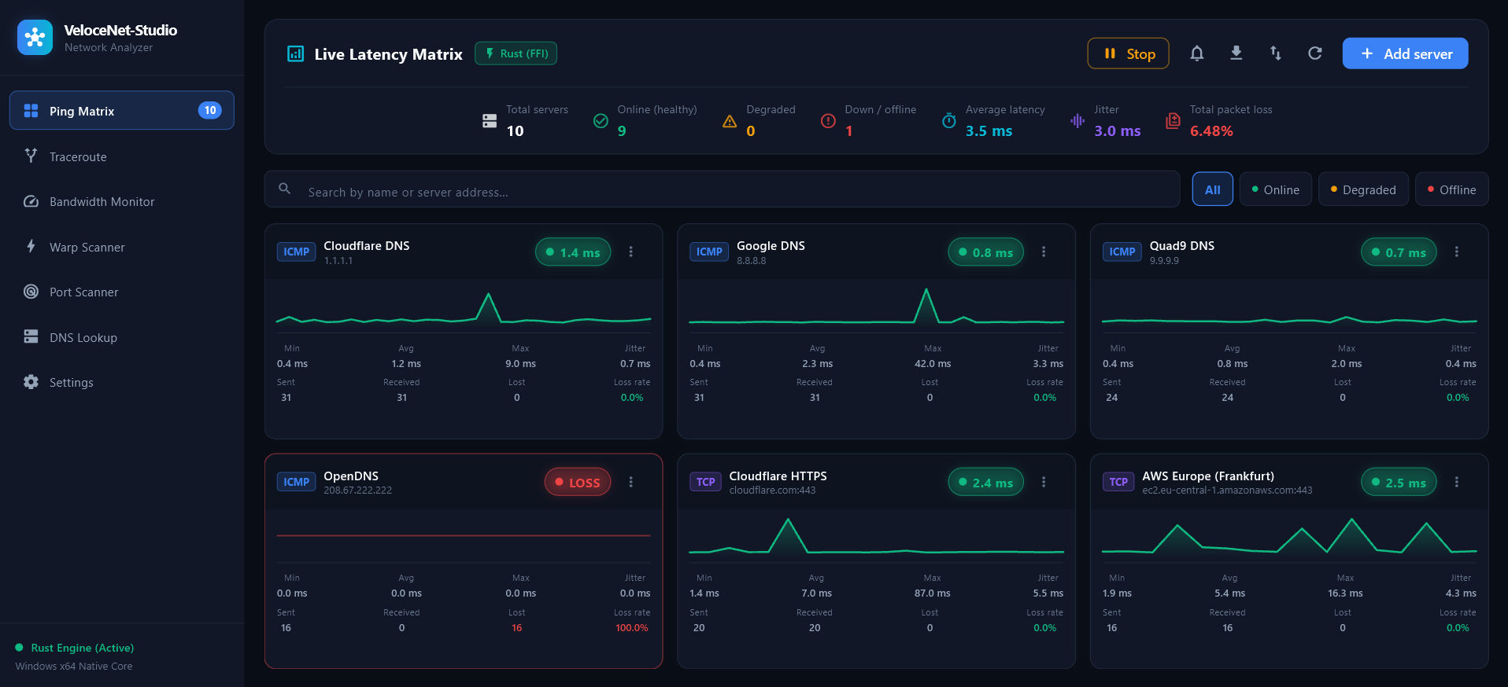
Task: Click the sort arrows icon
Action: (1275, 53)
